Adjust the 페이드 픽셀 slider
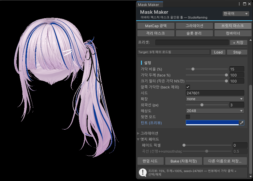Screen dimensions: 253x181 [x=207, y=145]
